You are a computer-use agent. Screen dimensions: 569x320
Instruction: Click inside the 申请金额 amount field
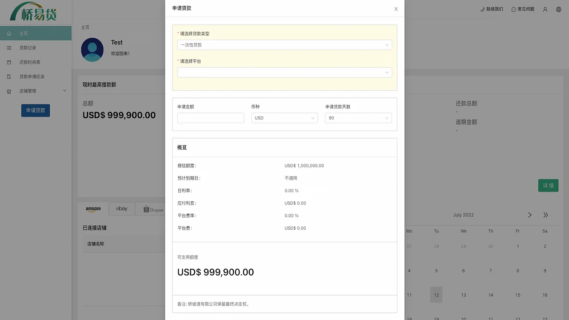(210, 118)
